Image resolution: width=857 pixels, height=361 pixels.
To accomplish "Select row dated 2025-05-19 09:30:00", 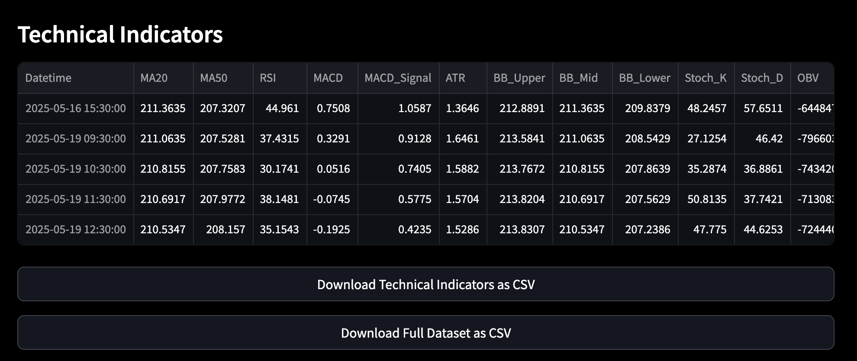I will [x=425, y=139].
